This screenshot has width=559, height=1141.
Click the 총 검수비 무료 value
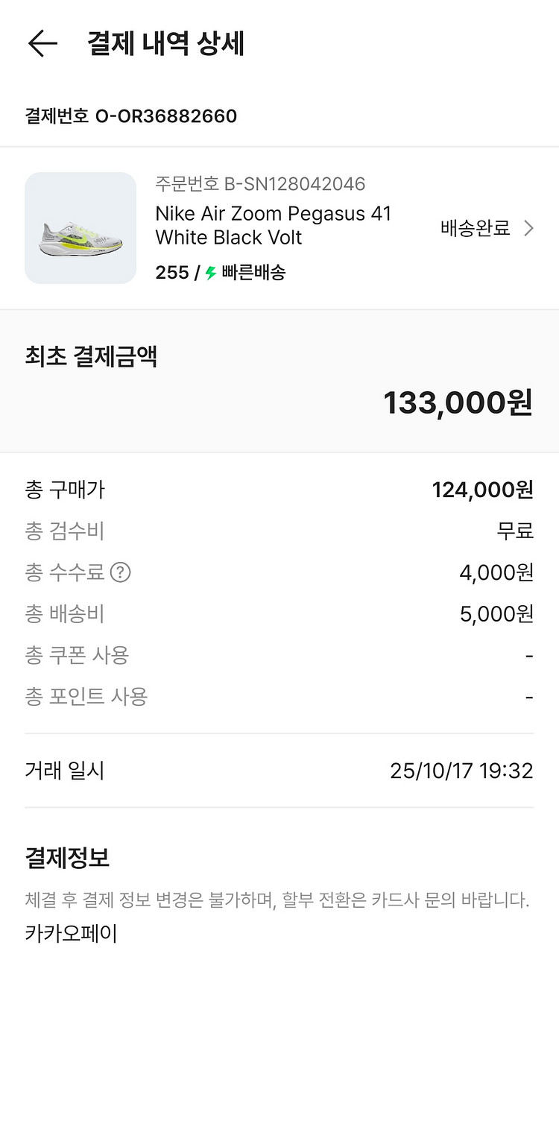pyautogui.click(x=515, y=531)
